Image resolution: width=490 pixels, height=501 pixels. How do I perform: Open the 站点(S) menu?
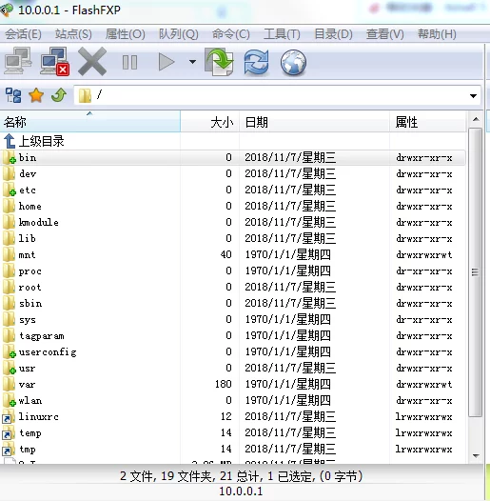click(x=73, y=34)
